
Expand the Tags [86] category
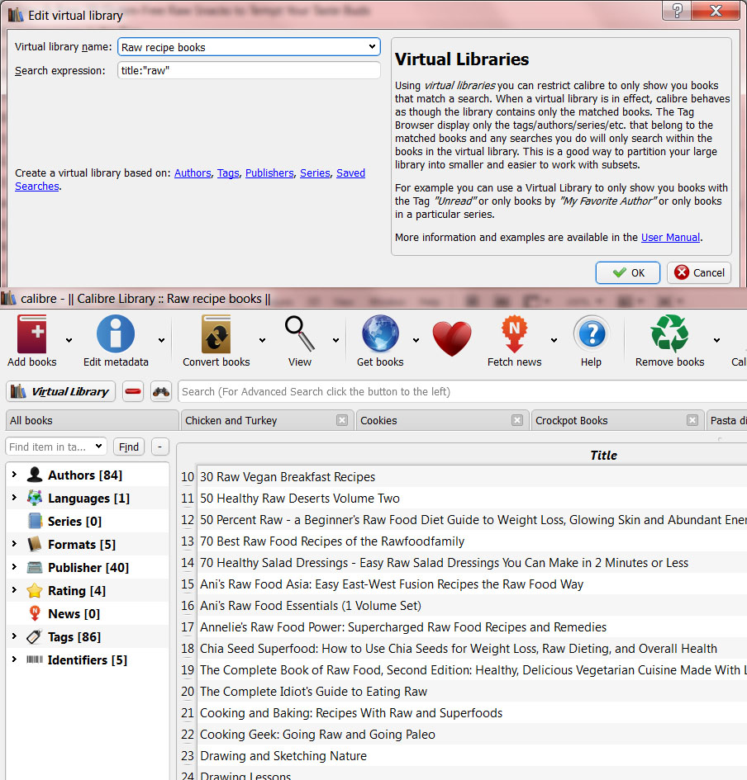point(14,636)
